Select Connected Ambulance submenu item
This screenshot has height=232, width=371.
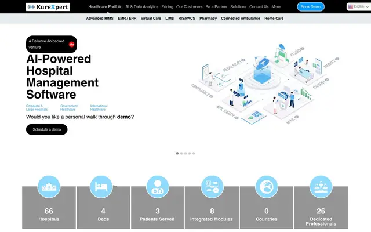coord(241,18)
